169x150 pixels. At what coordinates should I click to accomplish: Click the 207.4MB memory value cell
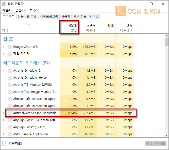click(x=88, y=113)
